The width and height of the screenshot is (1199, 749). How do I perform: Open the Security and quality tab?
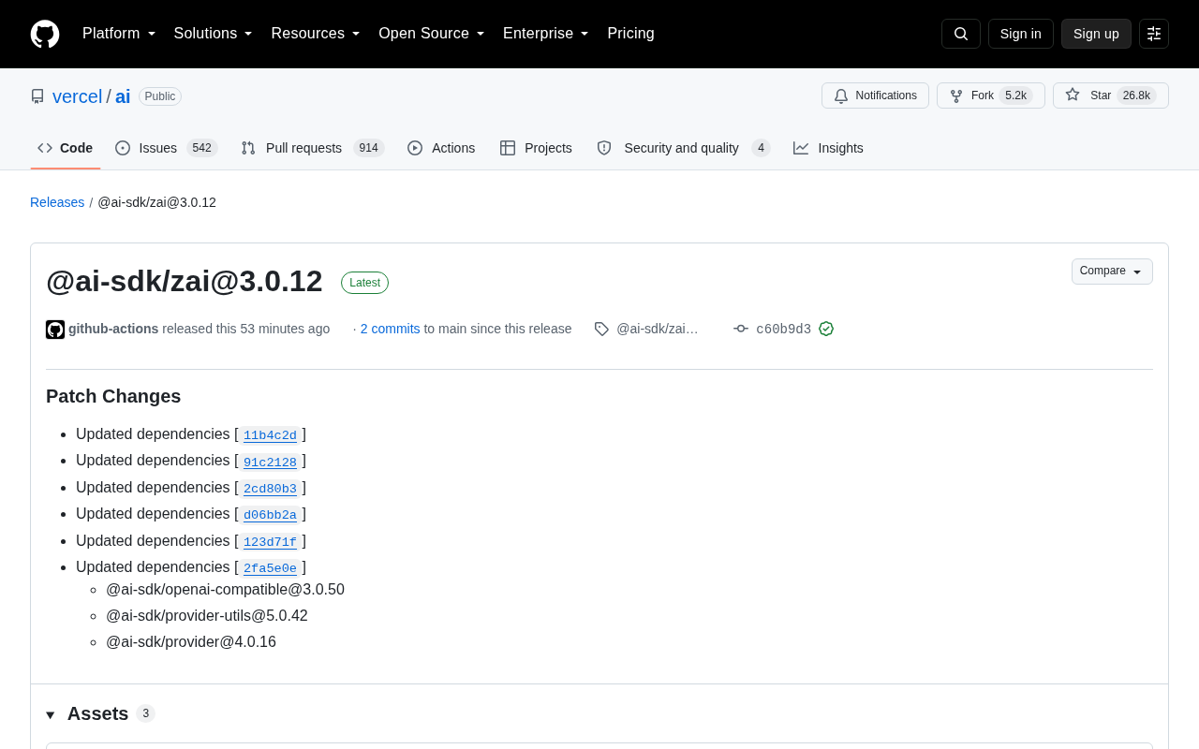coord(684,148)
